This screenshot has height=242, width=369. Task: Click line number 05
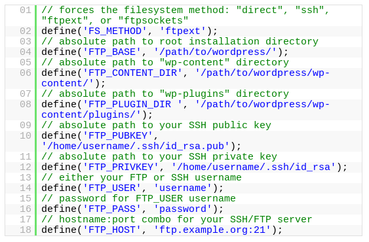coord(26,63)
